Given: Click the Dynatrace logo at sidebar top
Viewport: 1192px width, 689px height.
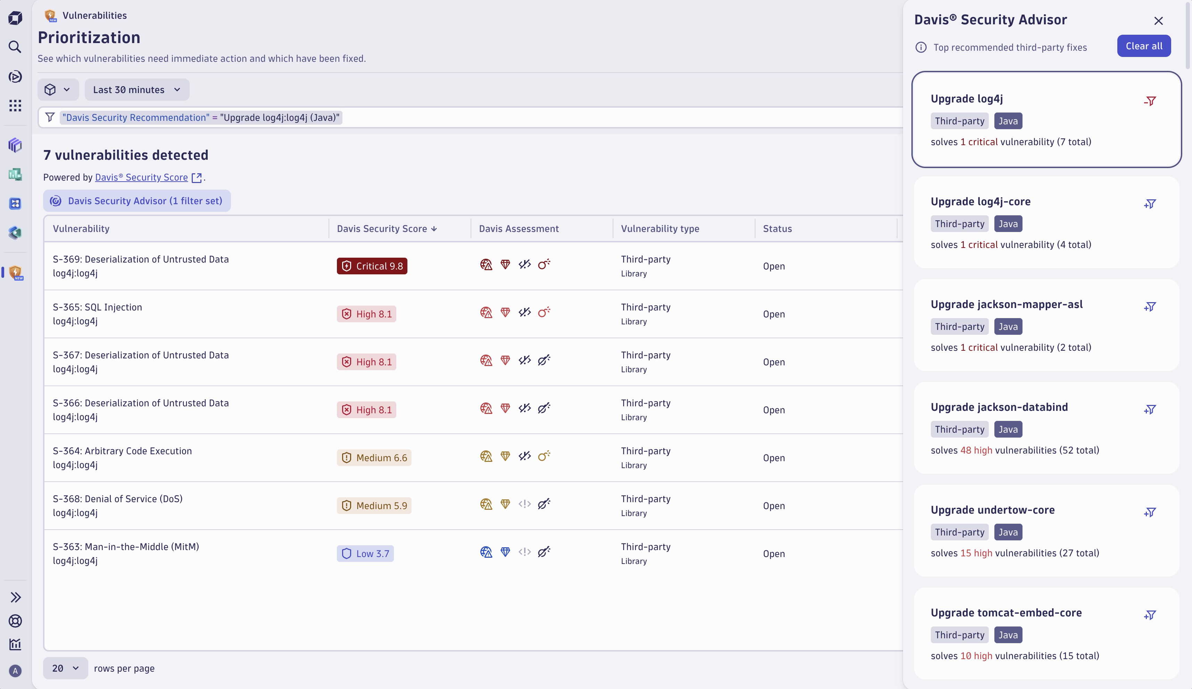Looking at the screenshot, I should click(15, 18).
